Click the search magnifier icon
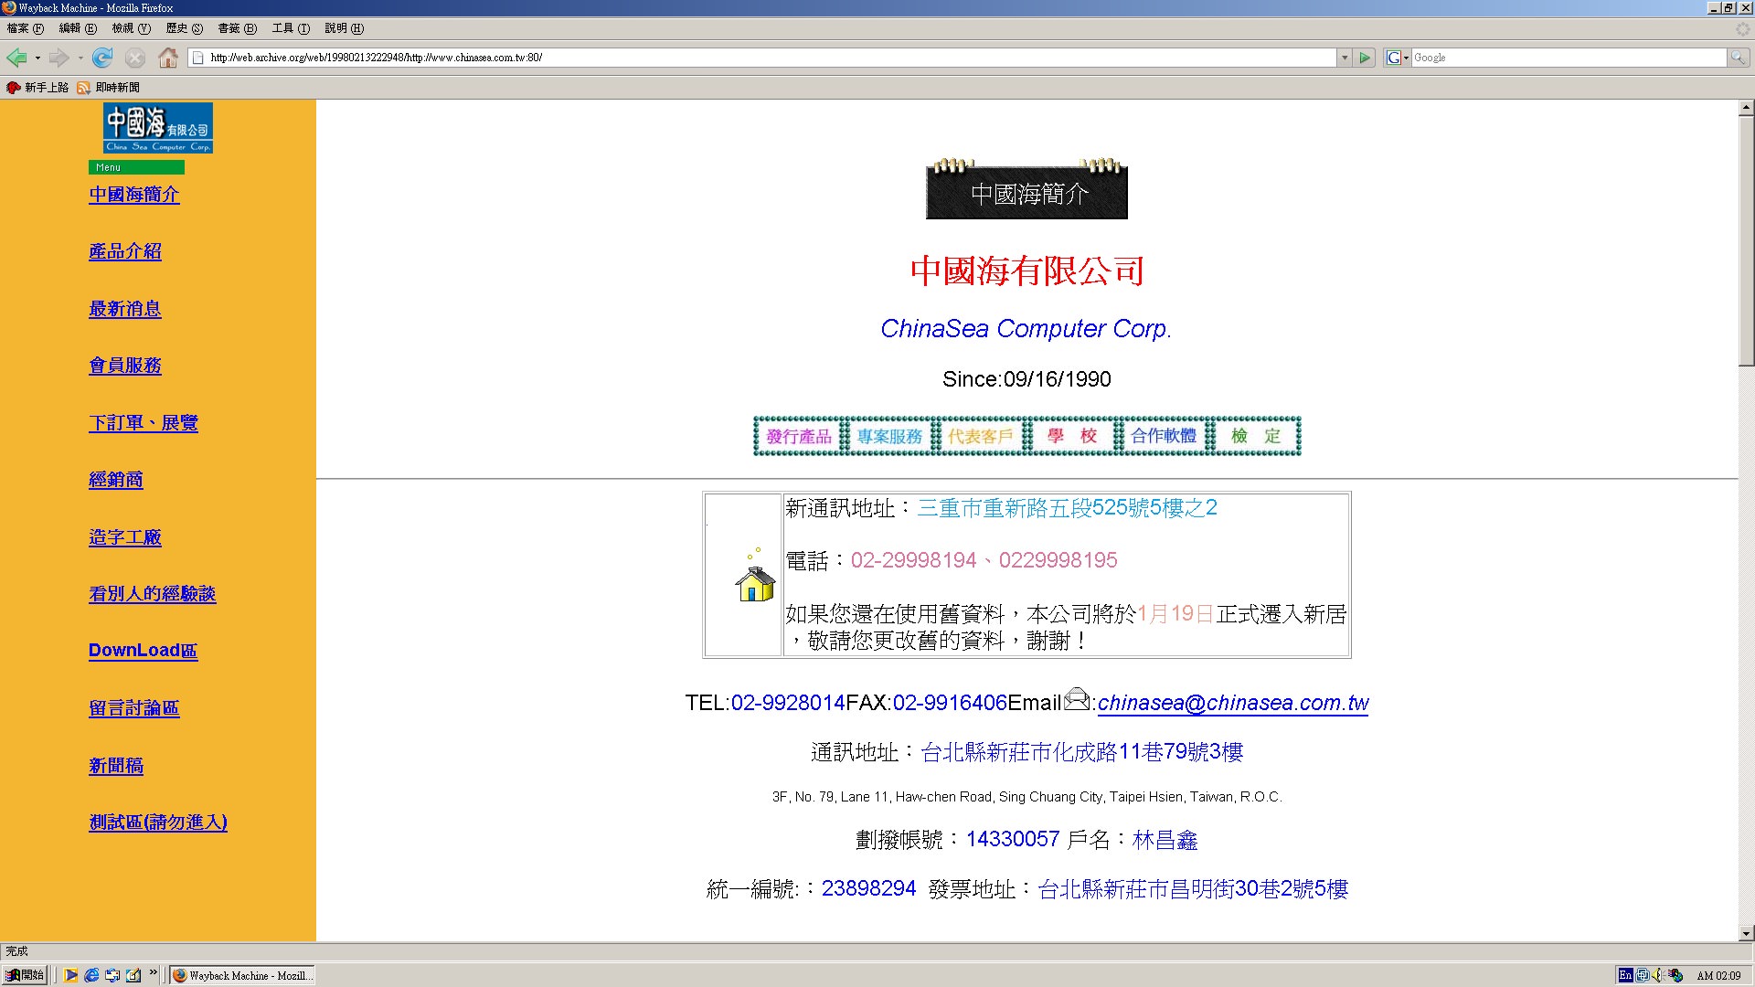 coord(1737,58)
